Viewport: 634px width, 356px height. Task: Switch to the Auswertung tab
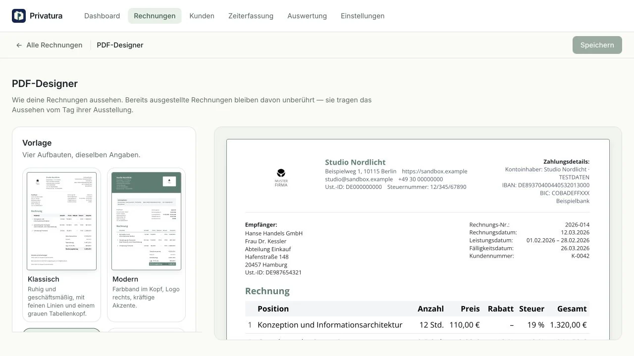[x=307, y=16]
